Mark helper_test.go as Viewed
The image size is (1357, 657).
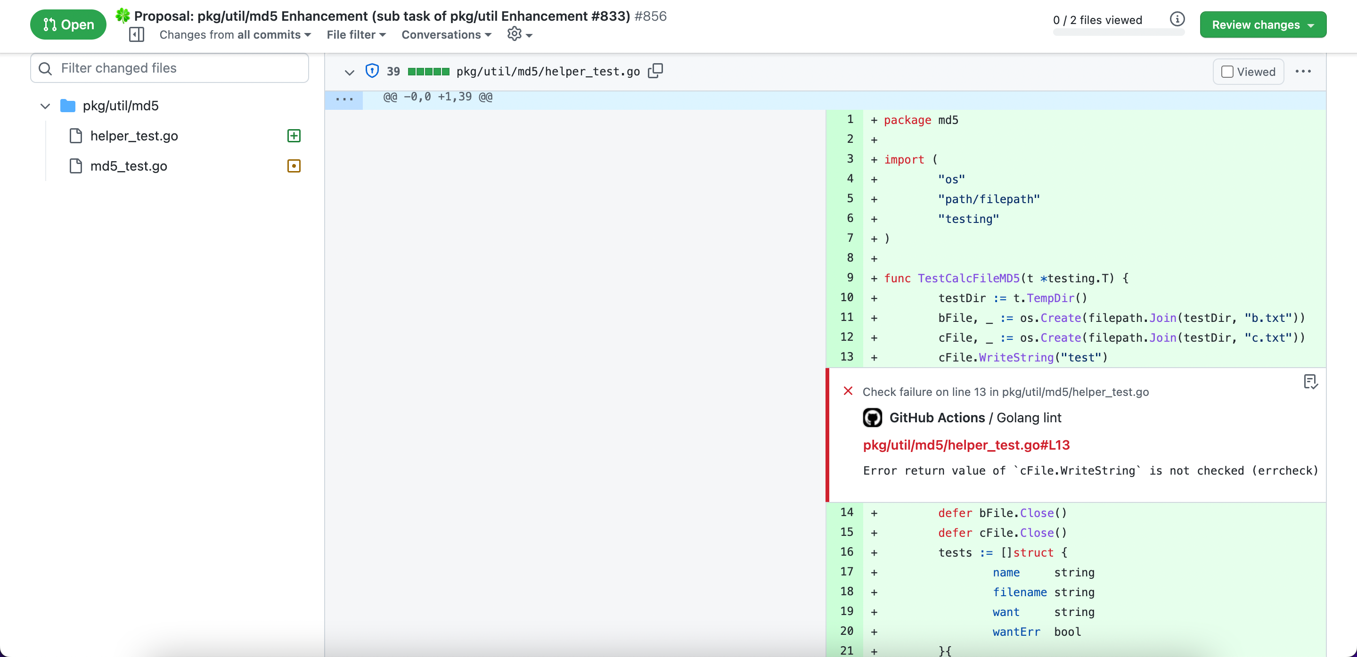[x=1248, y=72]
